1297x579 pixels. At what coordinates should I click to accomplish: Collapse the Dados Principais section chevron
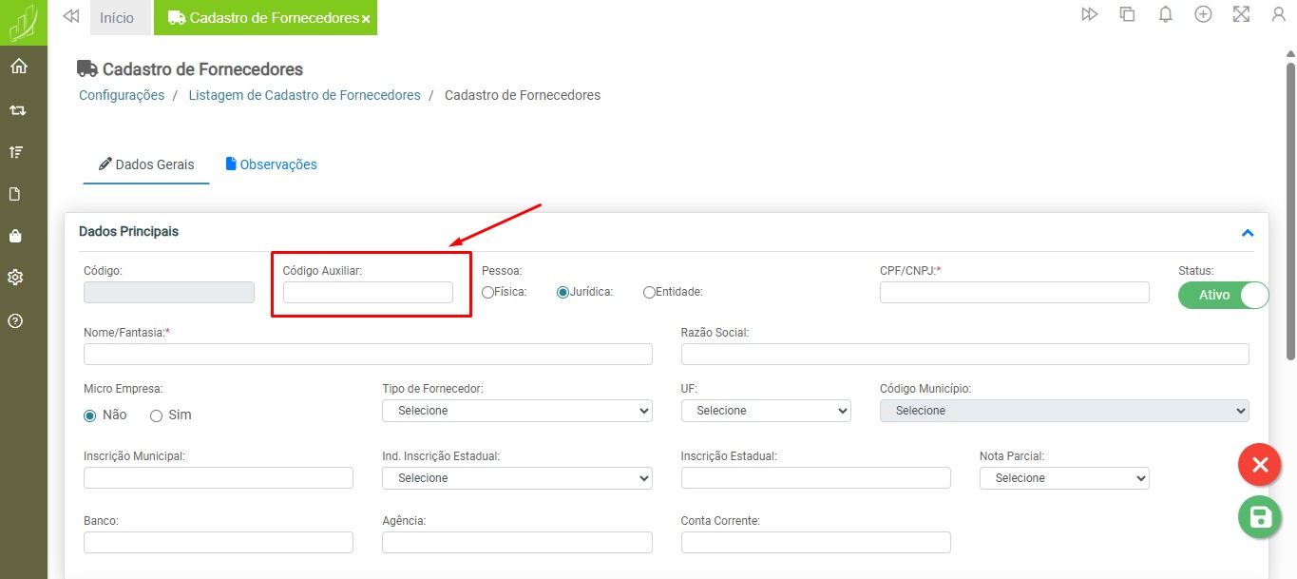1248,233
